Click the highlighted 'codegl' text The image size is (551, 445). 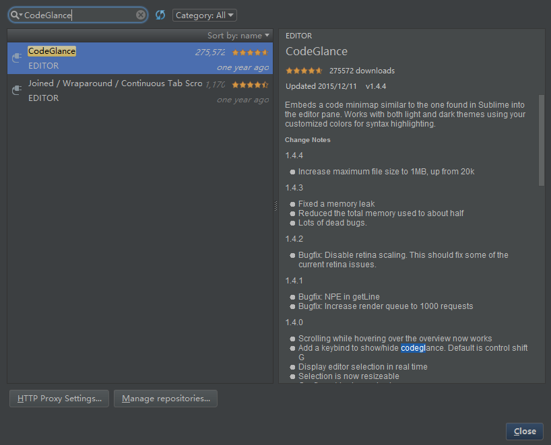point(414,347)
